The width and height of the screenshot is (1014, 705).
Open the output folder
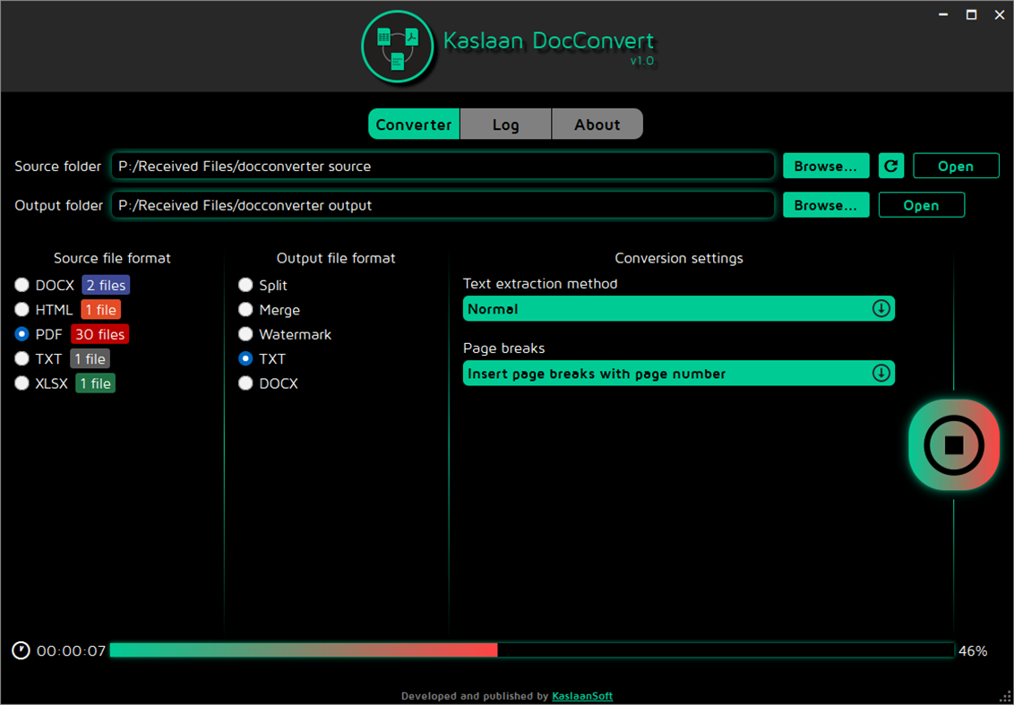click(921, 204)
